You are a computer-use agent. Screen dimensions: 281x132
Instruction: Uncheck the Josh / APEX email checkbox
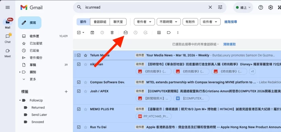79,91
